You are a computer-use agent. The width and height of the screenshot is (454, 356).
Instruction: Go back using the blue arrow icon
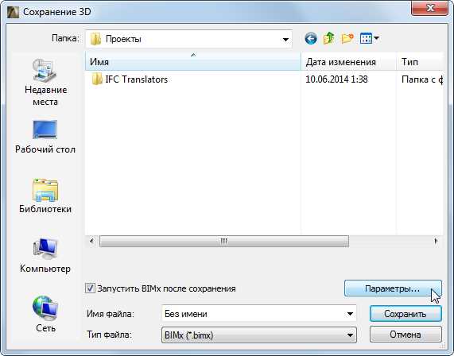pyautogui.click(x=311, y=38)
